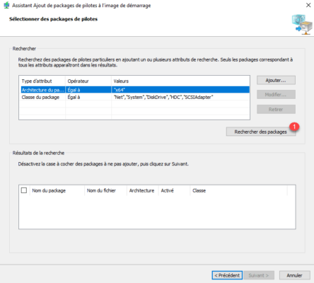This screenshot has height=283, width=314.
Task: Click the Ajouter... button
Action: coord(276,81)
